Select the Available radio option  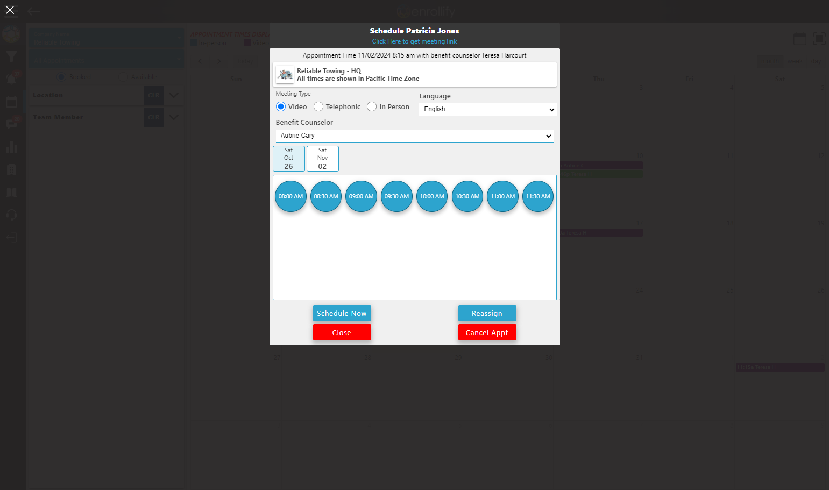coord(123,77)
